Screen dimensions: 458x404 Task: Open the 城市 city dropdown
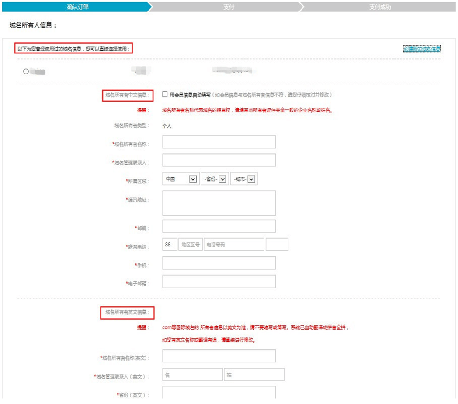[244, 179]
